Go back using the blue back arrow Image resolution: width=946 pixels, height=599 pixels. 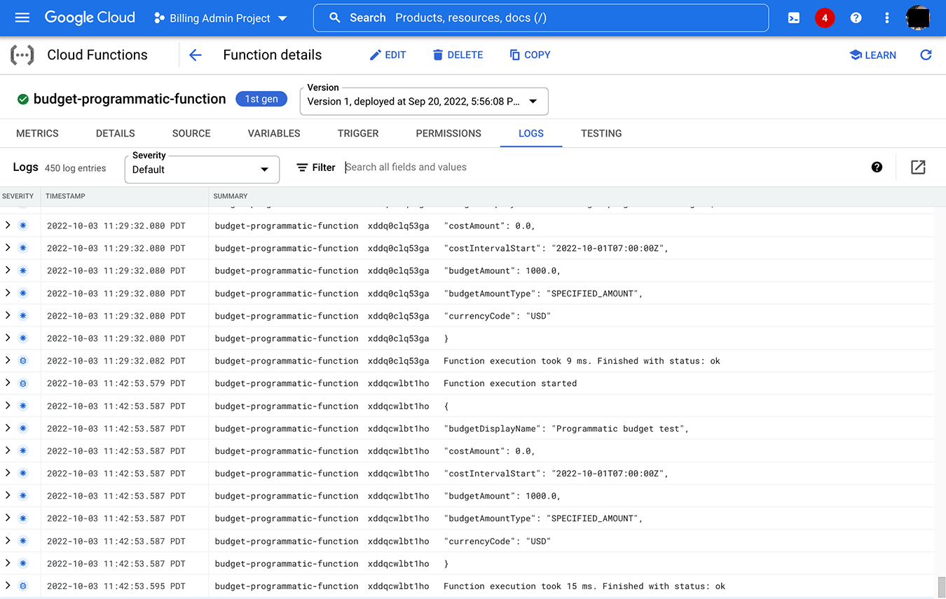click(195, 55)
